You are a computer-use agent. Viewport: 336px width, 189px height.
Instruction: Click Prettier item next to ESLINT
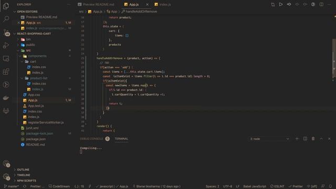(296, 186)
